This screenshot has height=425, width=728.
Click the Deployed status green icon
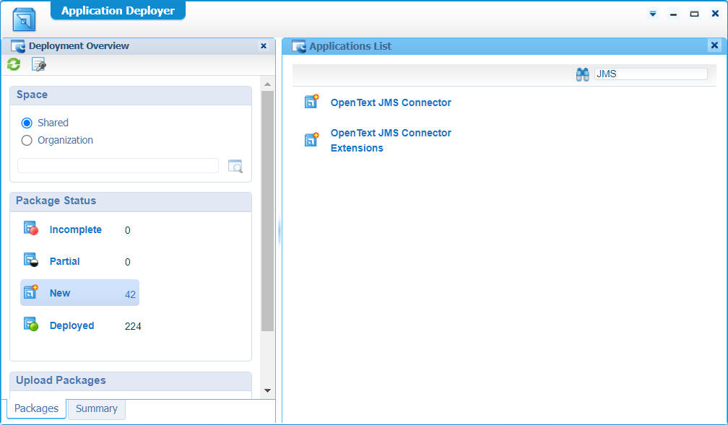point(30,325)
